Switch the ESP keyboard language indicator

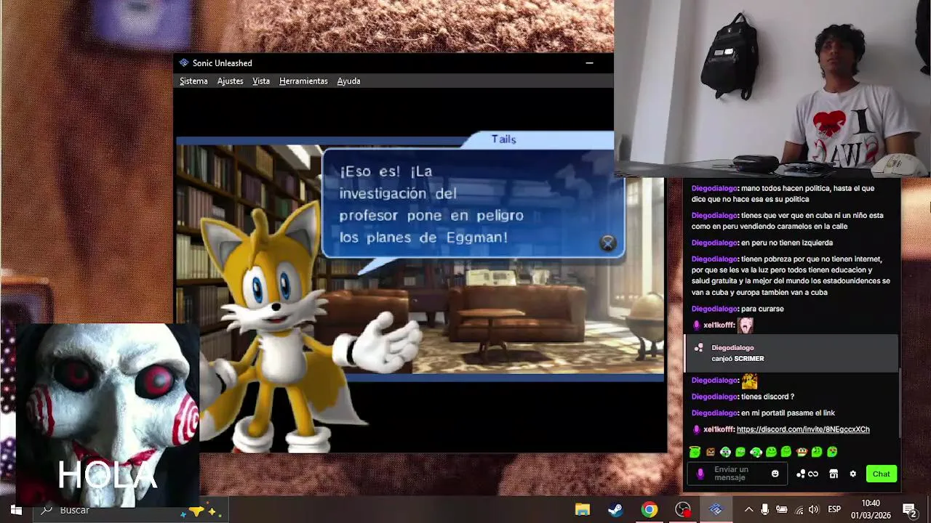834,510
